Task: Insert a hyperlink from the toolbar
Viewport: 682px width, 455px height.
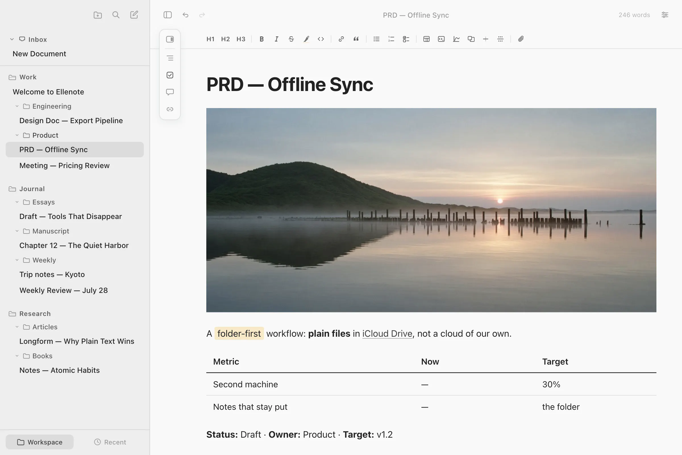Action: click(341, 39)
